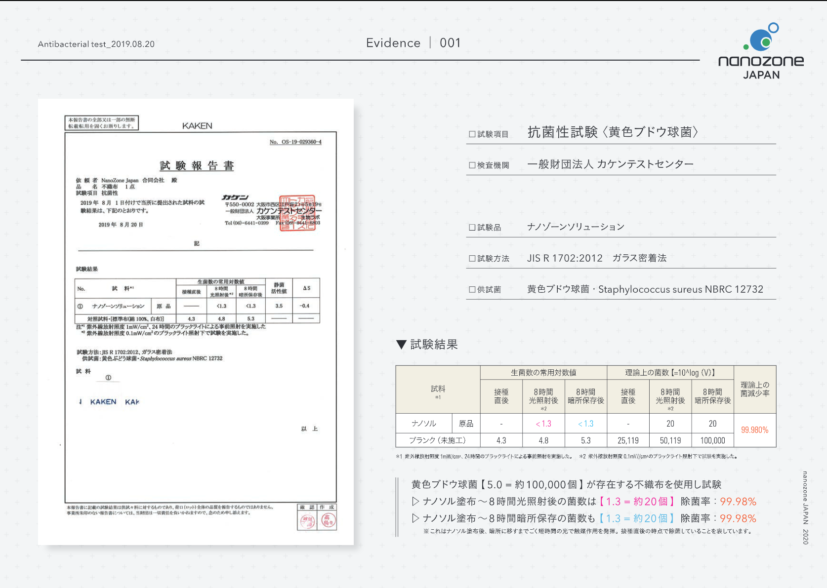Click the page number '001'
Viewport: 827px width, 588px height.
450,43
